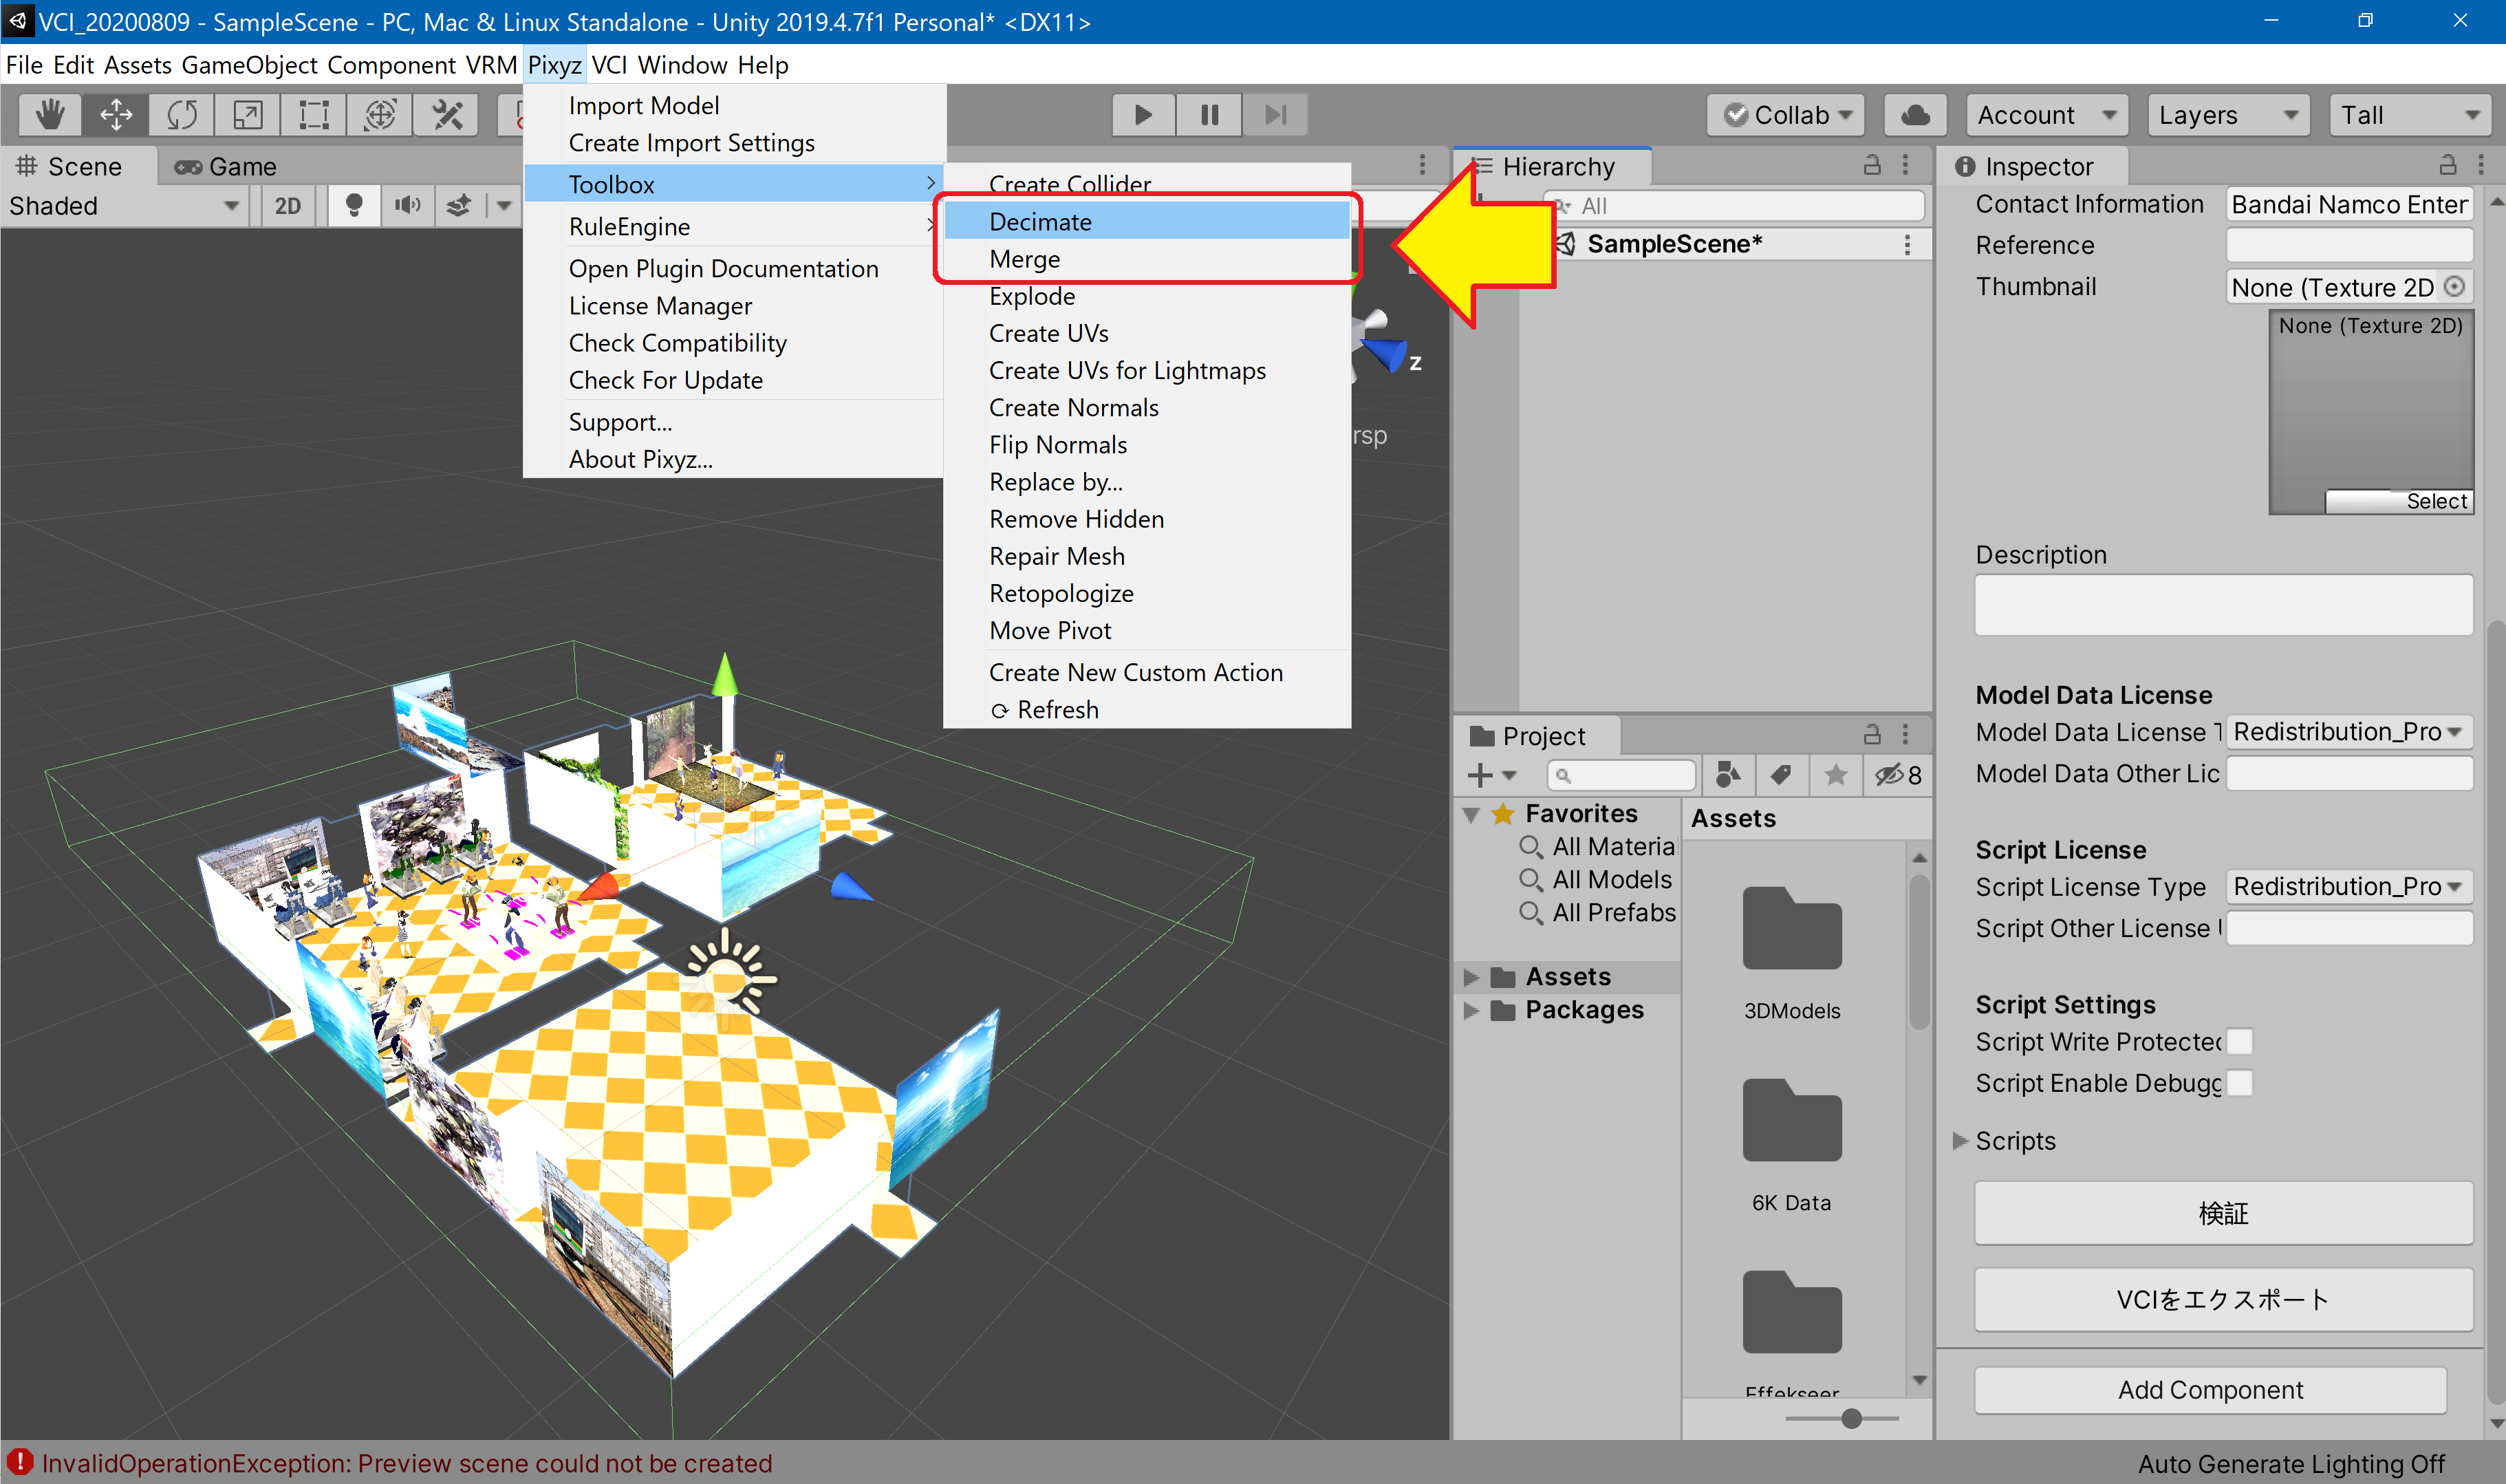The width and height of the screenshot is (2506, 1484).
Task: Click the error icon in status bar
Action: (20, 1462)
